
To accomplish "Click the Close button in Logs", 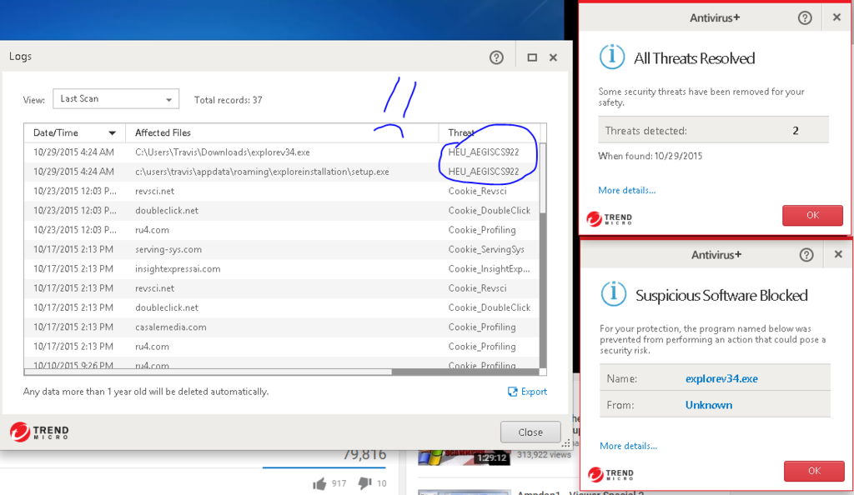I will [x=530, y=432].
